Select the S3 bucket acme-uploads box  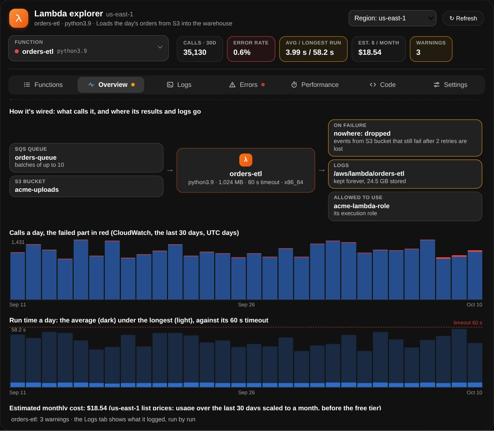pos(86,186)
